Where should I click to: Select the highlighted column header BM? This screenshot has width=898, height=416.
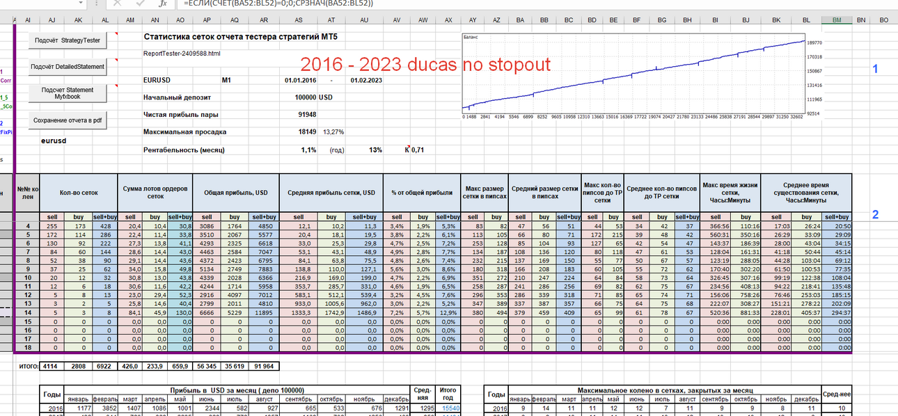(837, 20)
